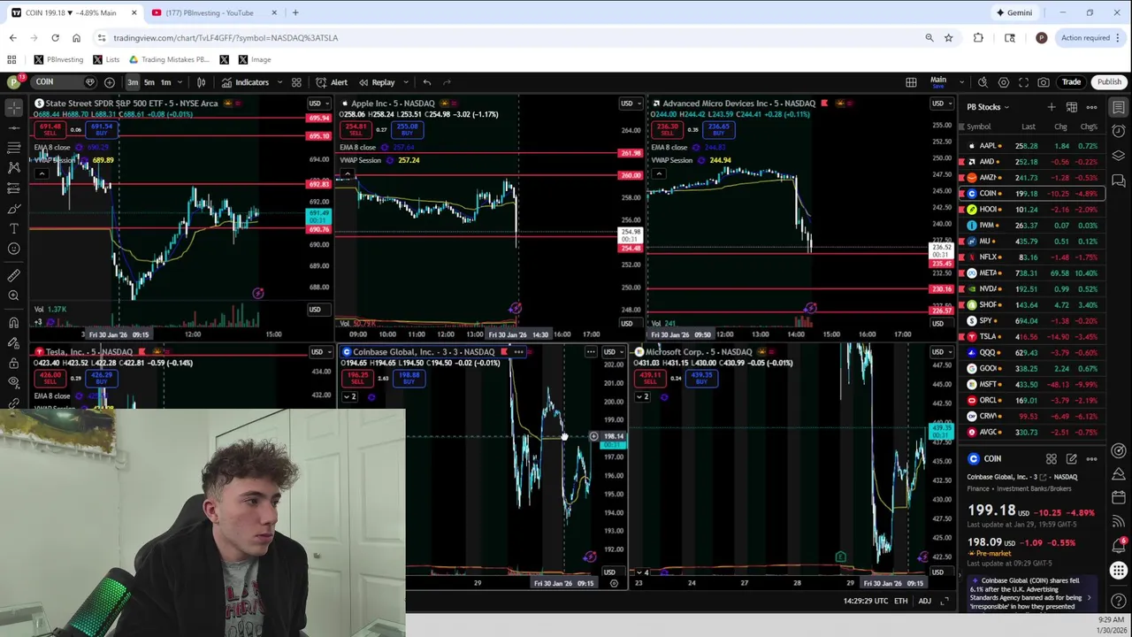Select the 3m timeframe
This screenshot has width=1132, height=637.
(133, 82)
